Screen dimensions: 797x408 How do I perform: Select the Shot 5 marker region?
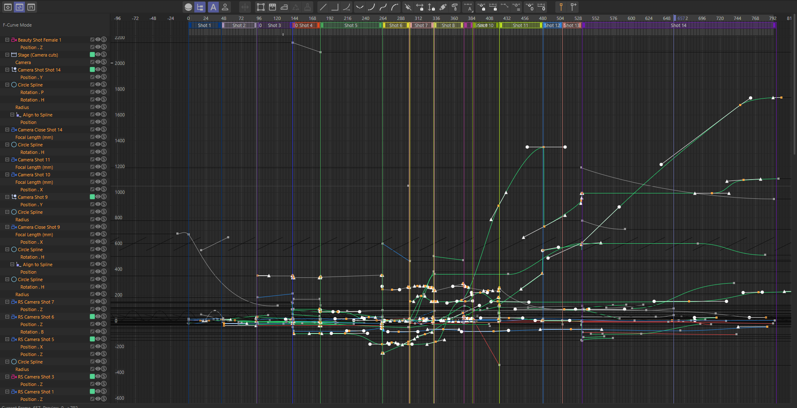tap(351, 25)
